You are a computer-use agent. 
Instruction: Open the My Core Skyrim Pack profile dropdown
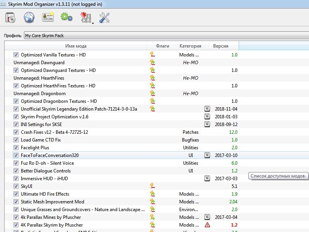[166, 36]
